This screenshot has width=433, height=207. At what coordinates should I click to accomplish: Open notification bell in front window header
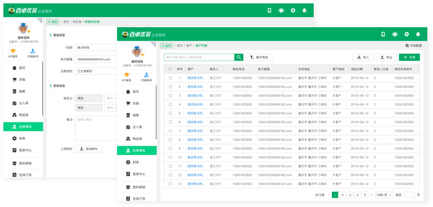pyautogui.click(x=418, y=34)
